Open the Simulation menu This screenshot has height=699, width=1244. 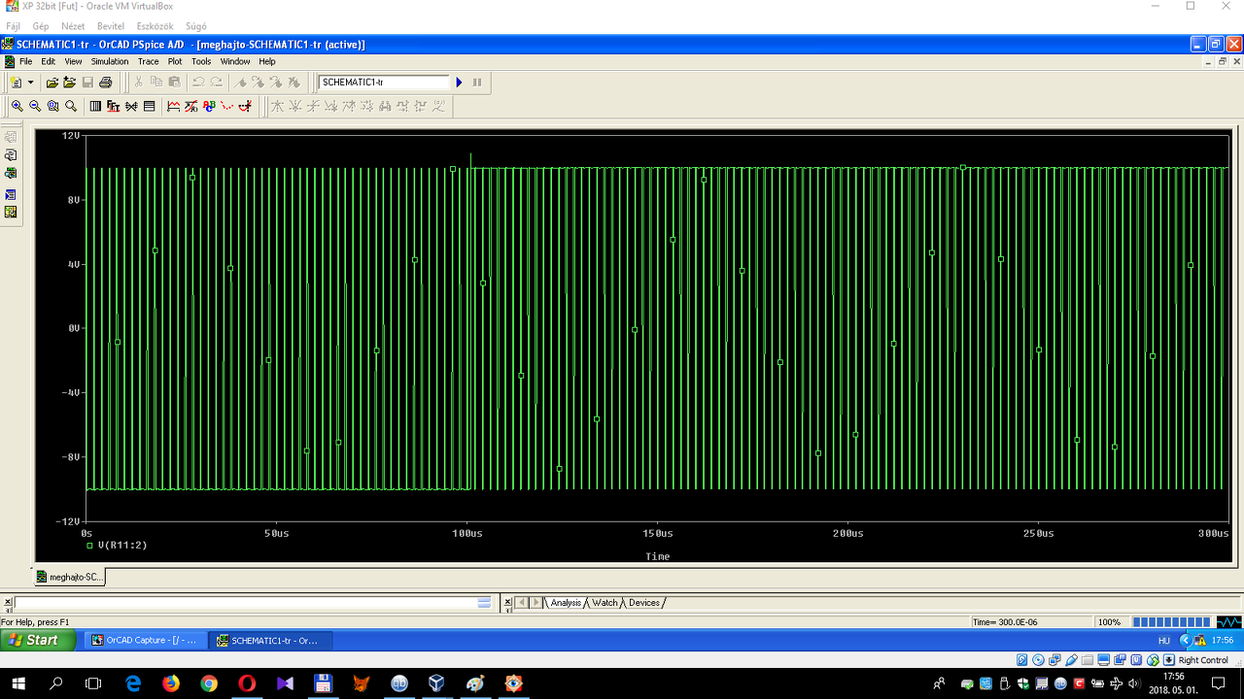[x=110, y=61]
